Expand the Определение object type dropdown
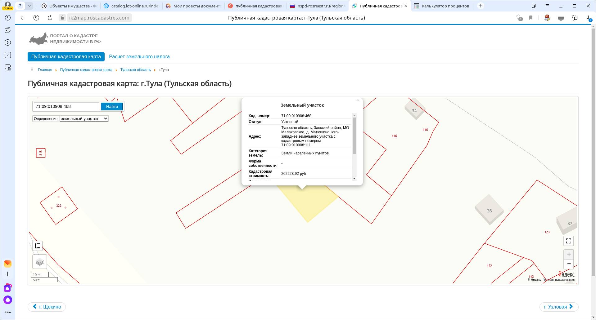Screen dimensions: 596x320 [84, 118]
